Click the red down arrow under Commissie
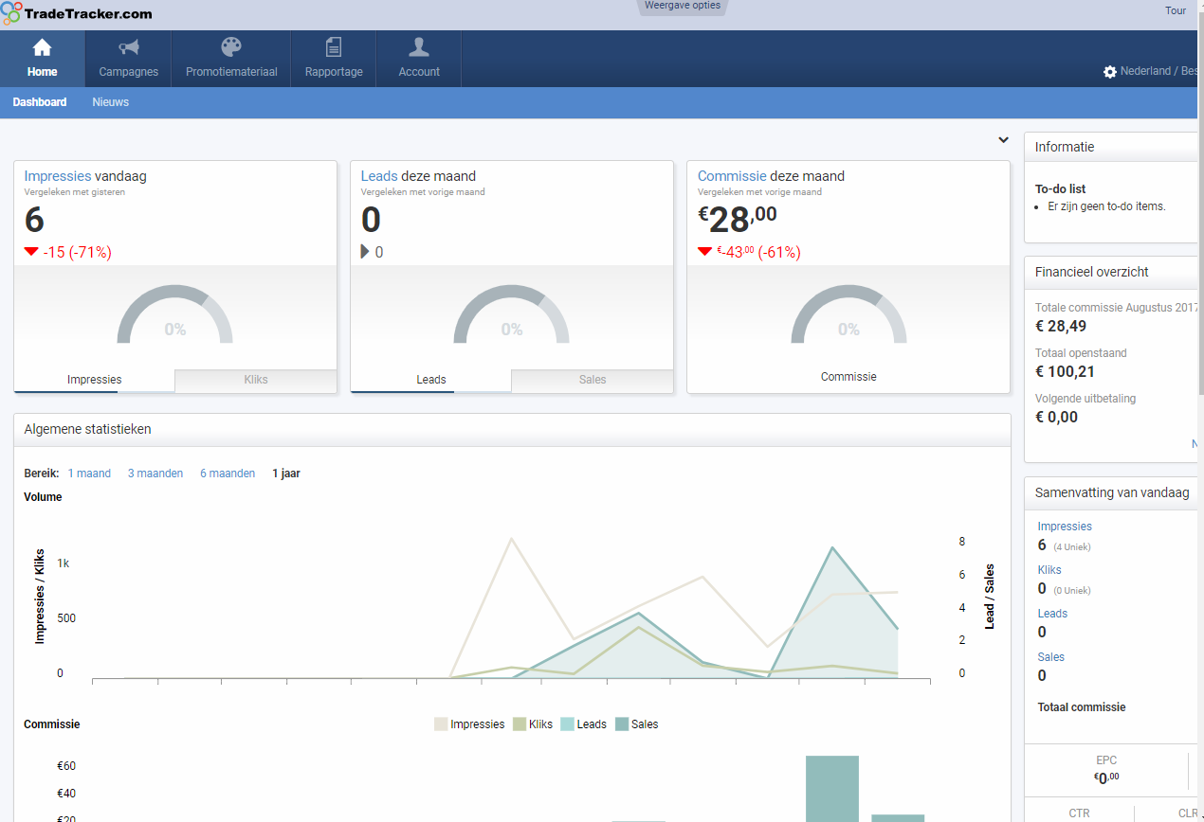This screenshot has height=822, width=1204. pyautogui.click(x=704, y=252)
